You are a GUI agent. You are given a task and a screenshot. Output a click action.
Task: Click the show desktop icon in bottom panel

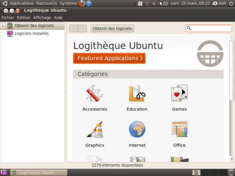[x=4, y=172]
